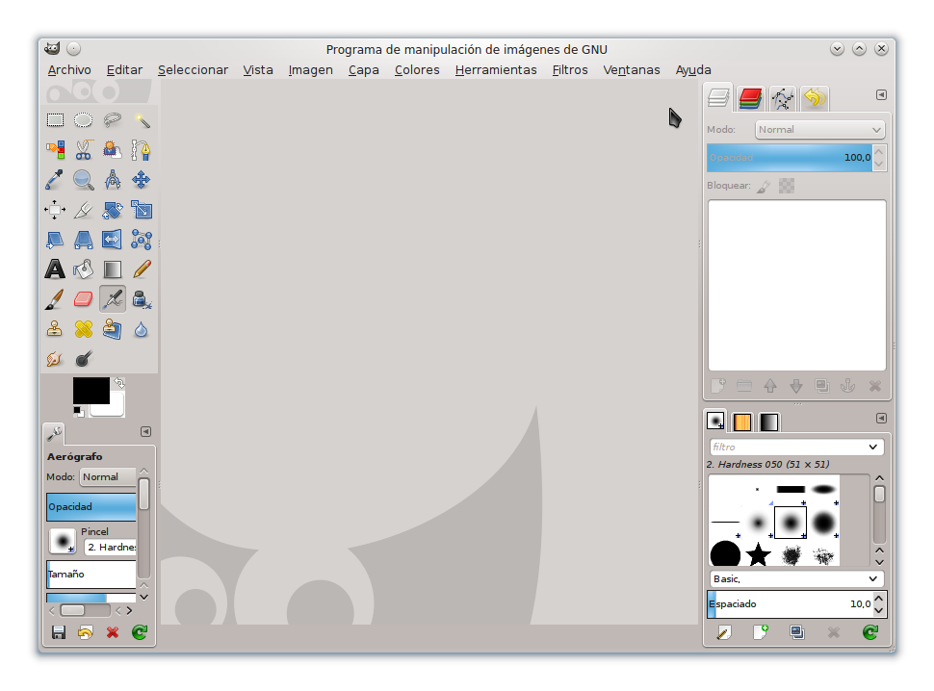Open the Filtros menu
934x691 pixels.
tap(569, 70)
